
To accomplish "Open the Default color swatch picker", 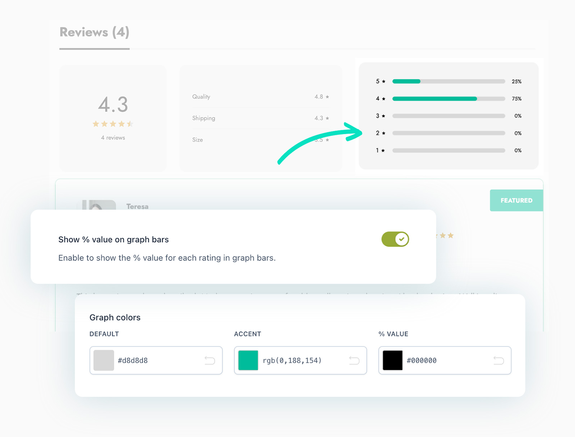I will (x=104, y=360).
